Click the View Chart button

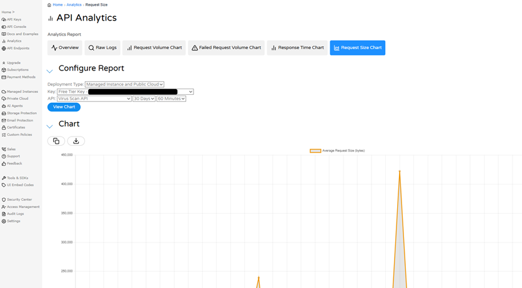[x=64, y=107]
